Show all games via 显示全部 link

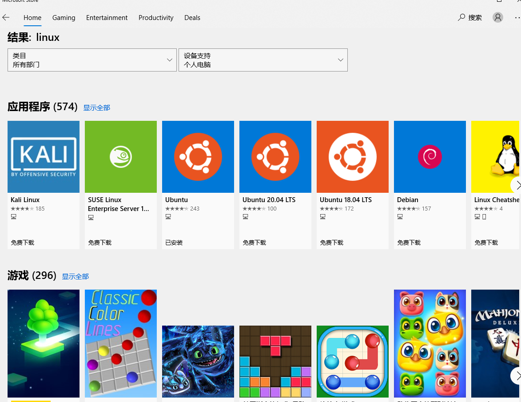[76, 276]
